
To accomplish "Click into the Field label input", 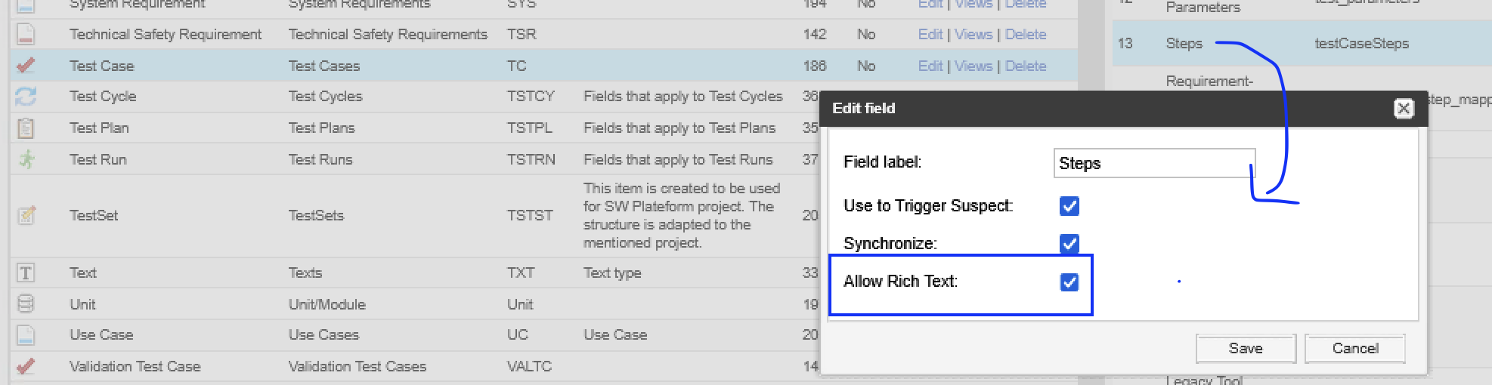I will (1154, 163).
